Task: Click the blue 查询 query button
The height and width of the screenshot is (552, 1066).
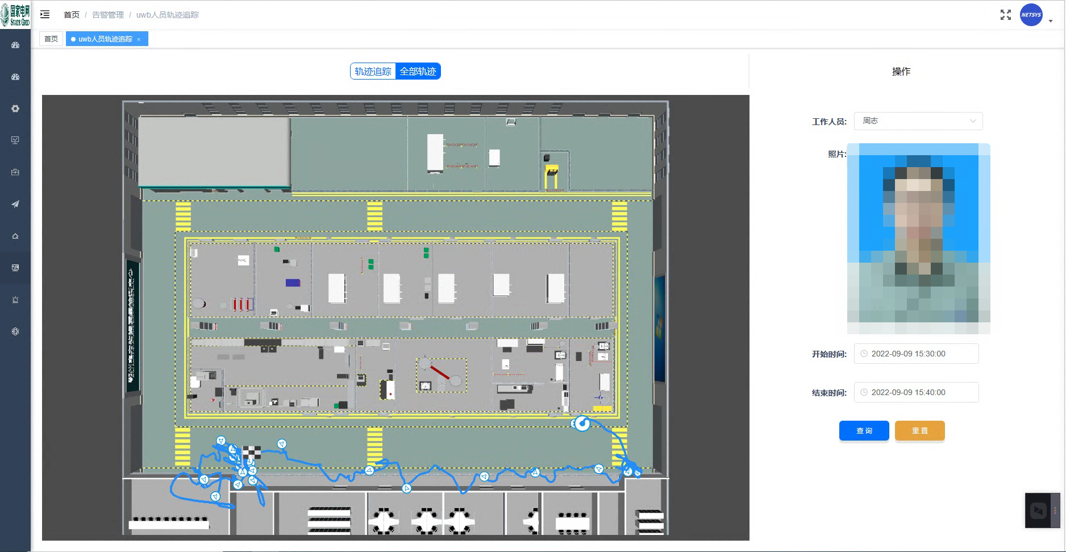Action: pos(864,430)
